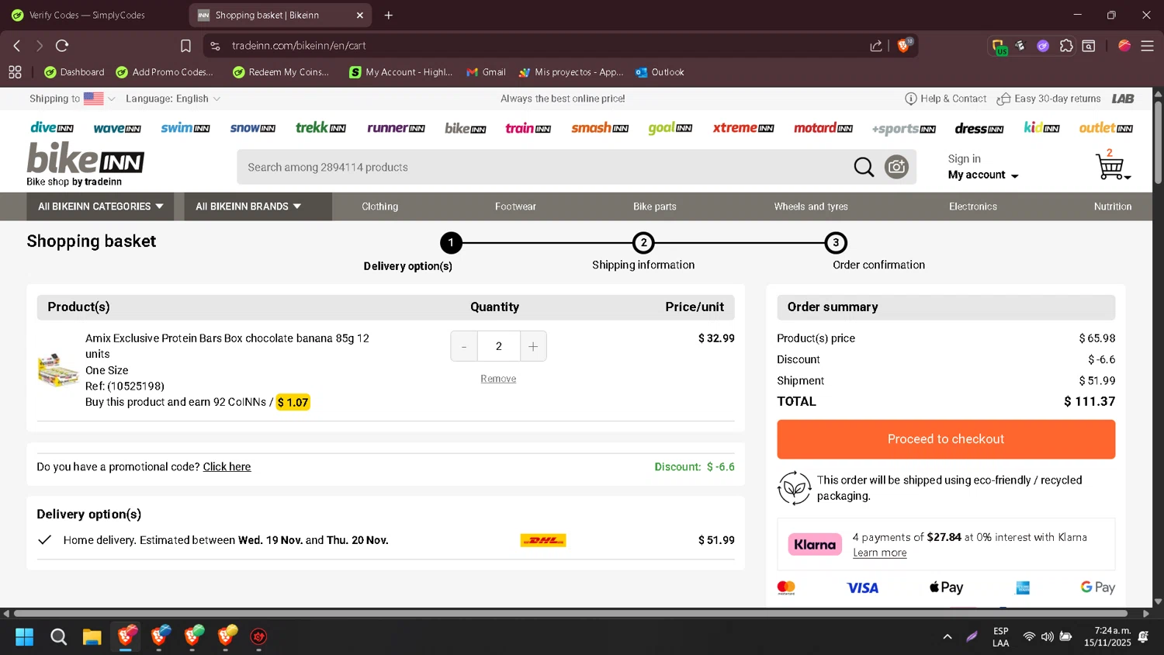The height and width of the screenshot is (655, 1164).
Task: Open the motardinn store logo
Action: [823, 128]
